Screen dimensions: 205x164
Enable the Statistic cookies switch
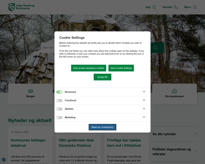coord(59,109)
